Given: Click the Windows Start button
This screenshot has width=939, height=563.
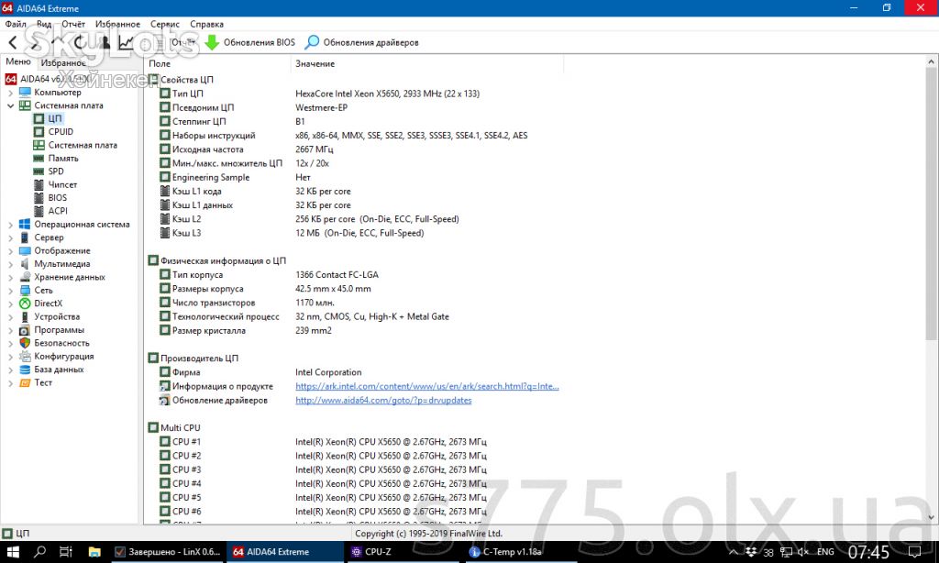Looking at the screenshot, I should (13, 552).
